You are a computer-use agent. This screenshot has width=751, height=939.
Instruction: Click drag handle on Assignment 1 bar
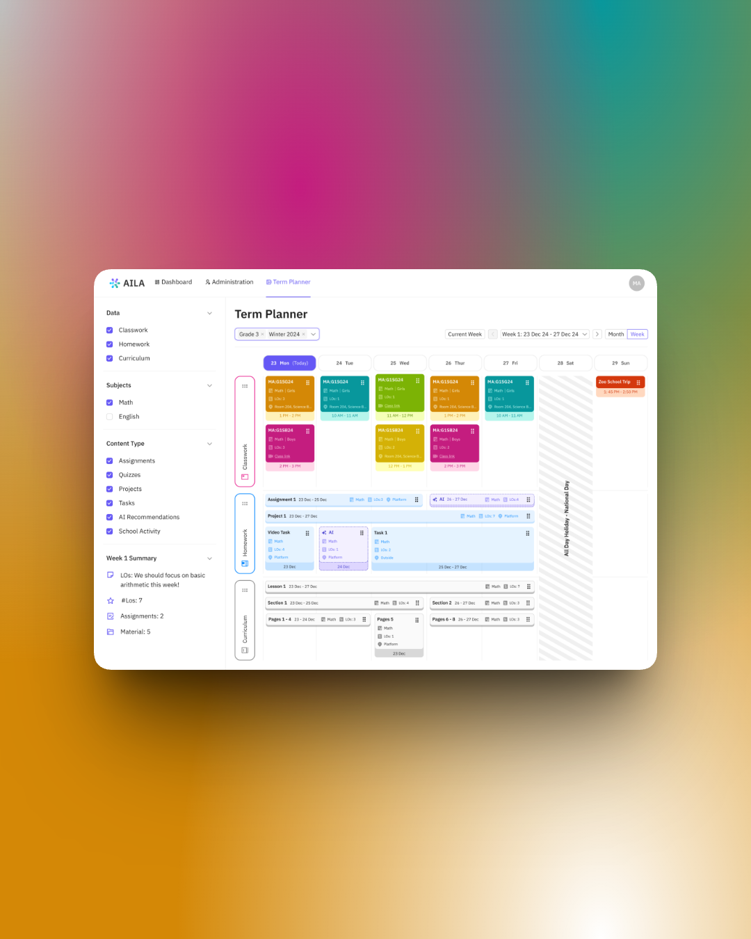click(x=417, y=499)
